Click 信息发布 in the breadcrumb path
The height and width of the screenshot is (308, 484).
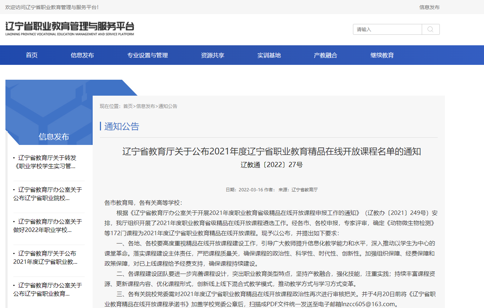(146, 106)
